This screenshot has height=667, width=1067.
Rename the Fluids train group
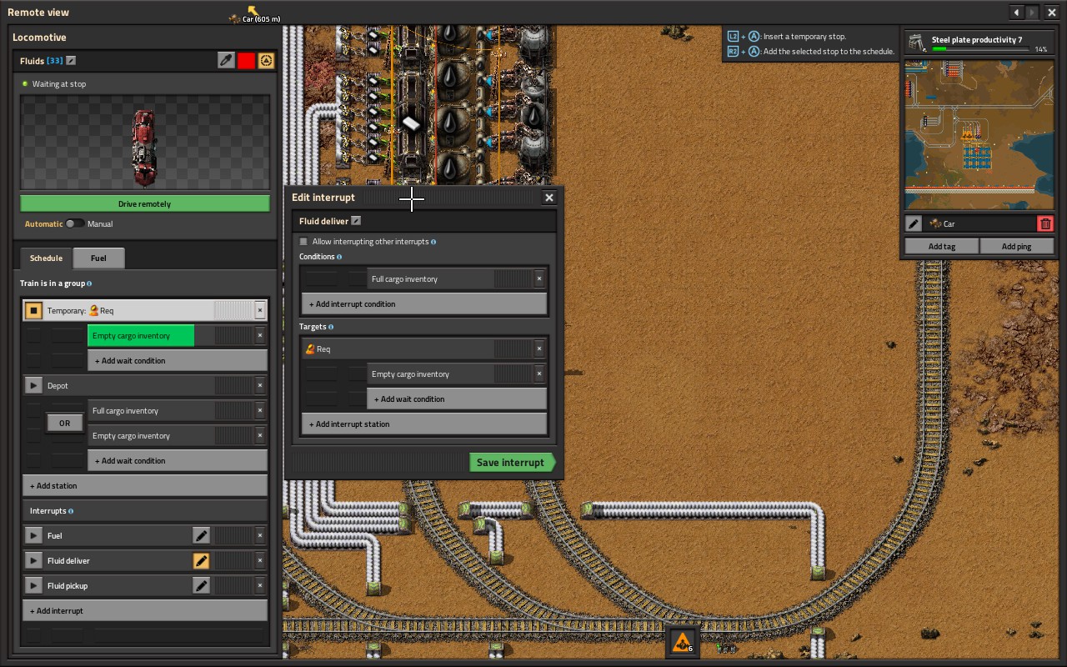[71, 61]
